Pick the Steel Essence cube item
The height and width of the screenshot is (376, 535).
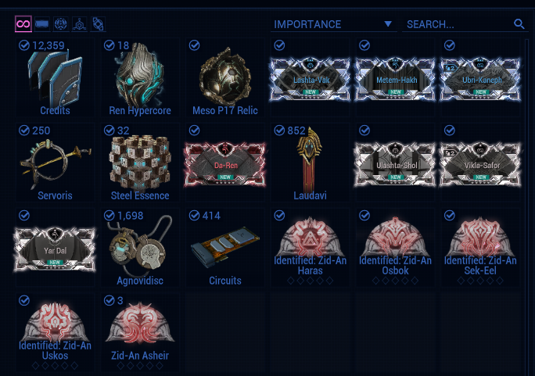tap(140, 163)
